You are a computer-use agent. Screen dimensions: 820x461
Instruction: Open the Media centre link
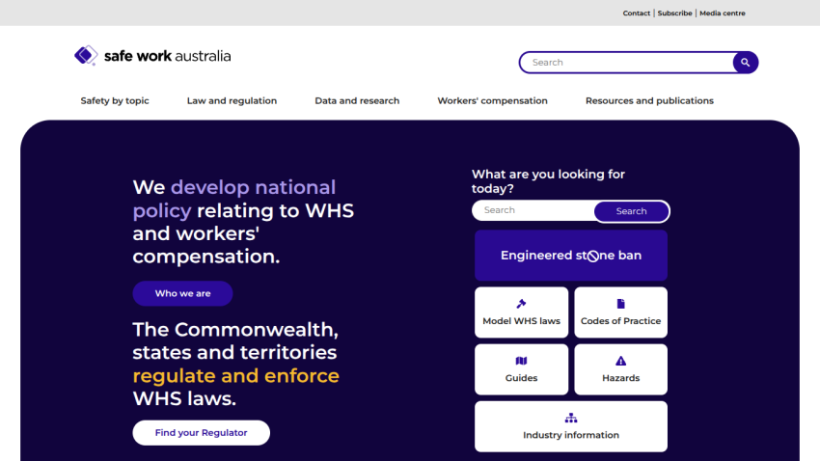(x=723, y=14)
